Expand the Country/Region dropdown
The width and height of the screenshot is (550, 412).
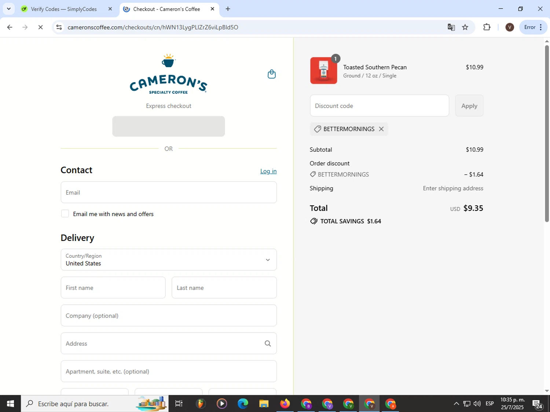(x=169, y=260)
